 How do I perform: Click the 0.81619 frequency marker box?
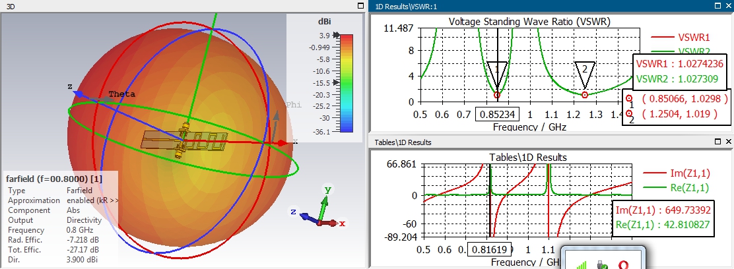pos(489,249)
